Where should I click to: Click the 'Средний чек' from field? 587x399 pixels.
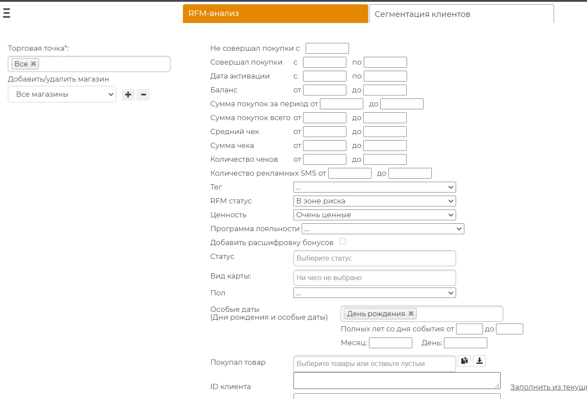pos(325,132)
